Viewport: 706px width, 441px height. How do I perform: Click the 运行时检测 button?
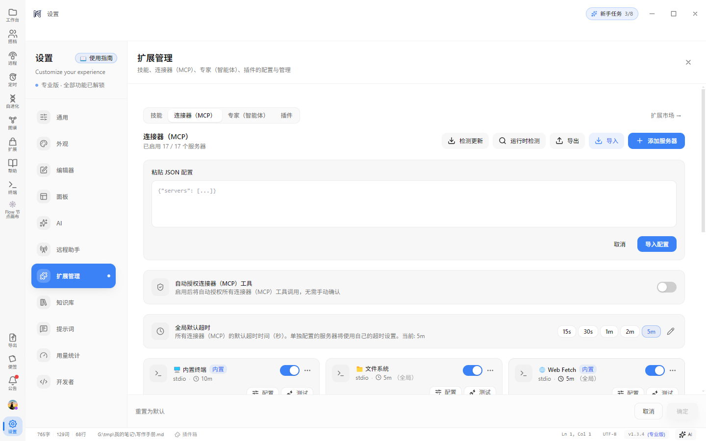click(519, 141)
